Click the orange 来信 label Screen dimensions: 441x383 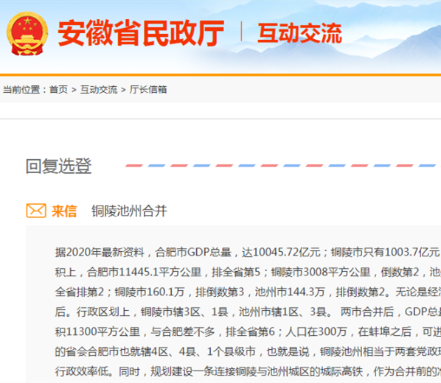click(x=64, y=211)
